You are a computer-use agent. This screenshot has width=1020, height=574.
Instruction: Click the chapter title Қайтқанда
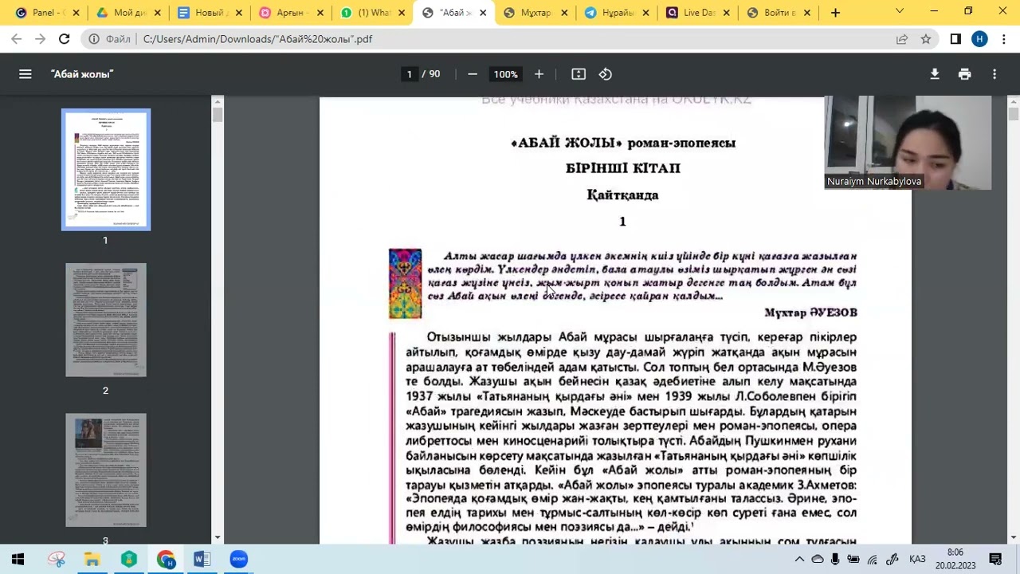(x=622, y=195)
